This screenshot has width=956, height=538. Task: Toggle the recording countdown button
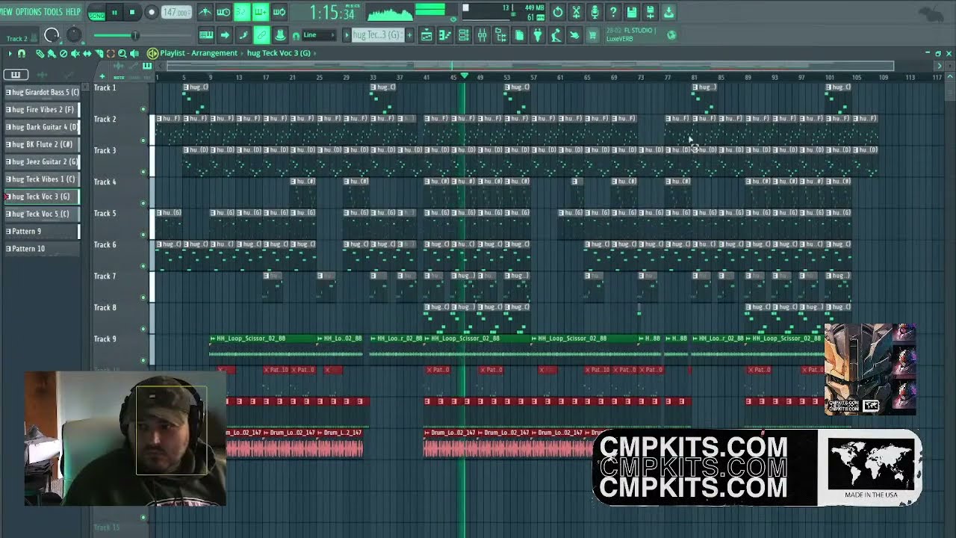[242, 13]
